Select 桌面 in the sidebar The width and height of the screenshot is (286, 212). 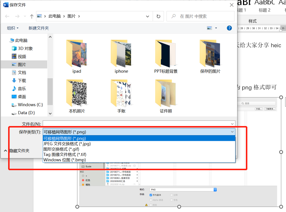[x=19, y=97]
